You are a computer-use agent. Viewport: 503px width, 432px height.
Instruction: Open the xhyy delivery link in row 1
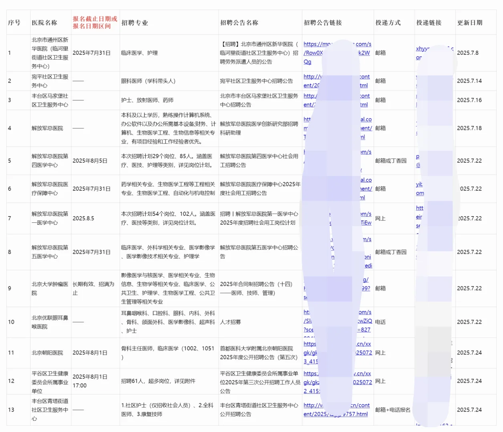click(x=435, y=53)
